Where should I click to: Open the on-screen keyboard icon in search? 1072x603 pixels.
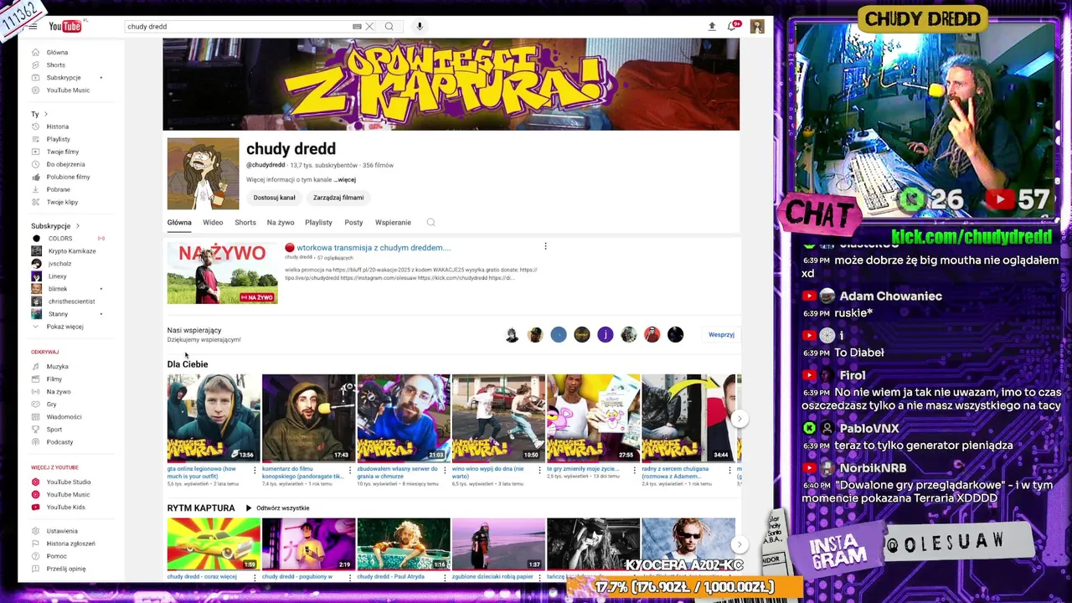(357, 27)
